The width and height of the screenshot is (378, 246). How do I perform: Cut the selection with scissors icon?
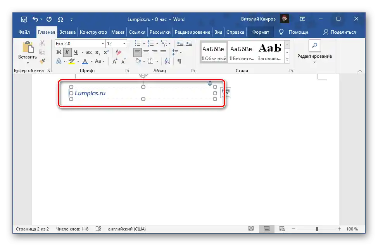(x=42, y=43)
